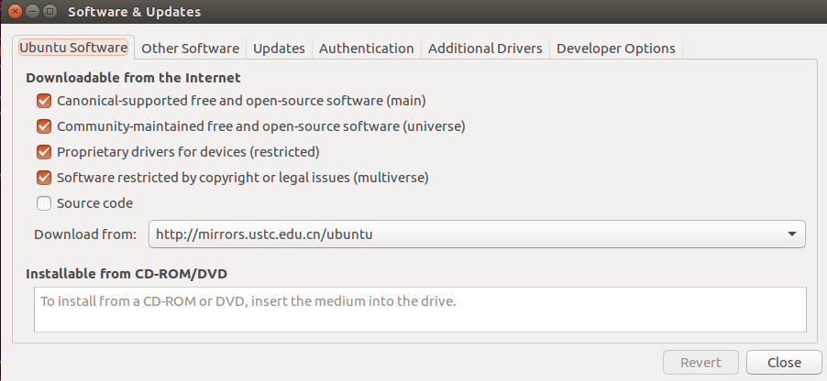Image resolution: width=827 pixels, height=381 pixels.
Task: Click the CD-ROM/DVD install list area
Action: click(x=420, y=310)
